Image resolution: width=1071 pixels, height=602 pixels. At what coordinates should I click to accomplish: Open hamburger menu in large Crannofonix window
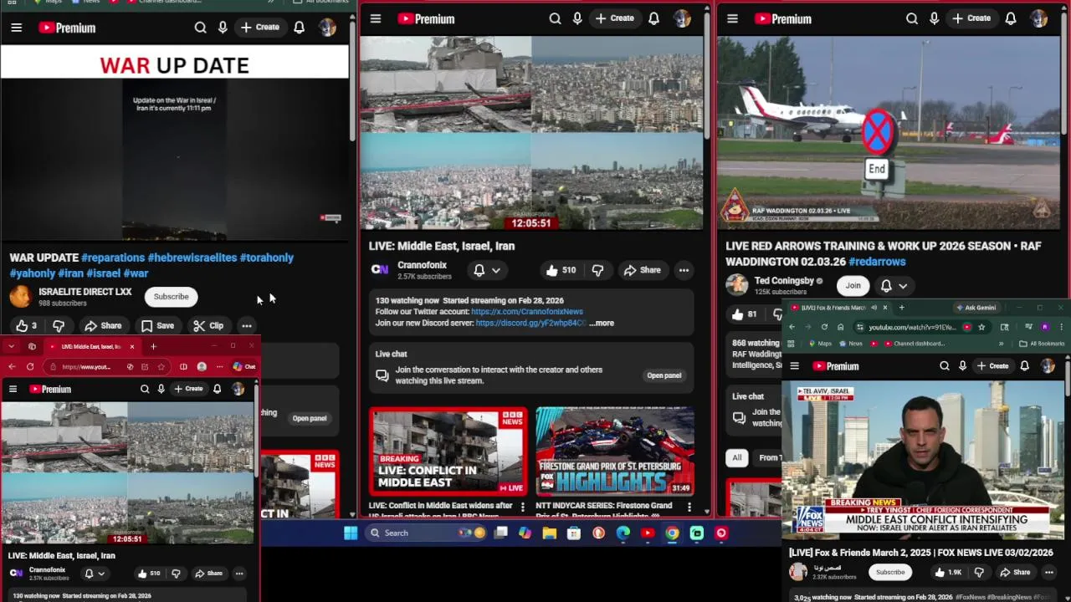pos(376,18)
